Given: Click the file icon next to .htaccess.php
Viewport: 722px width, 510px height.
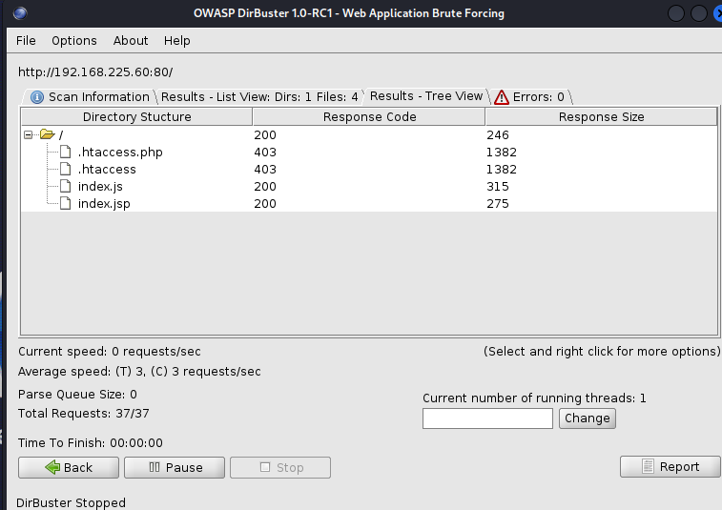Looking at the screenshot, I should [x=66, y=152].
